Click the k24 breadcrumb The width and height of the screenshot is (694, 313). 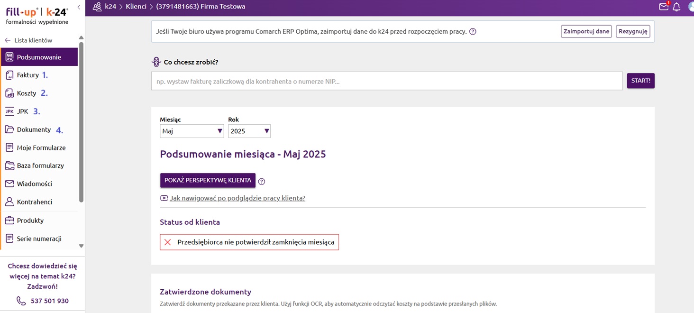point(110,7)
